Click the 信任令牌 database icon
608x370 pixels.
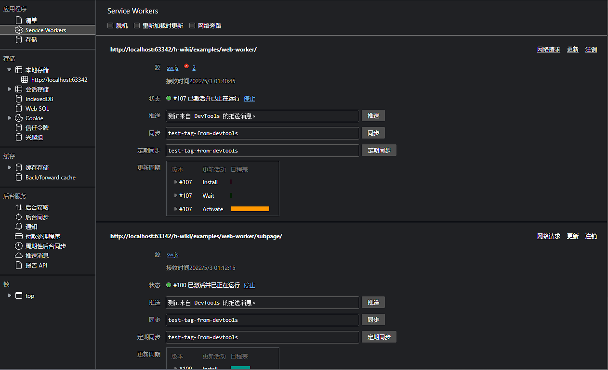(x=19, y=128)
